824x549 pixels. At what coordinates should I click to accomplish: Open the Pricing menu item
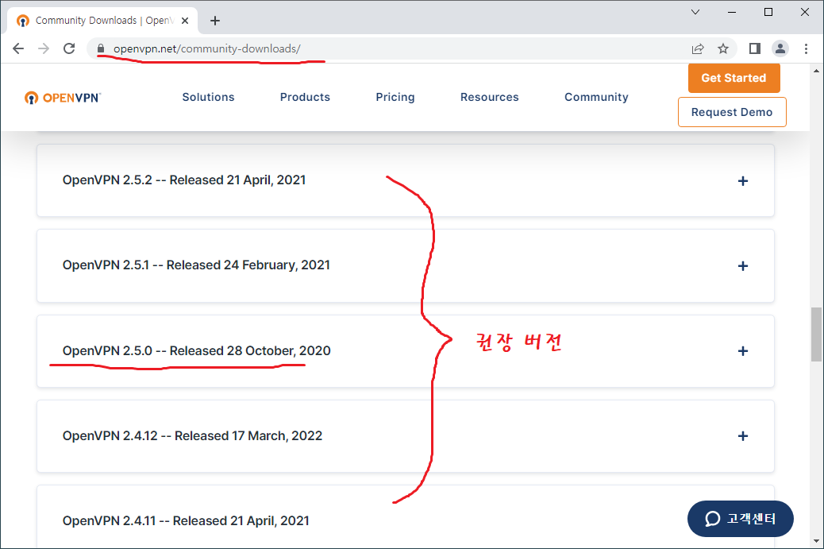pyautogui.click(x=395, y=97)
